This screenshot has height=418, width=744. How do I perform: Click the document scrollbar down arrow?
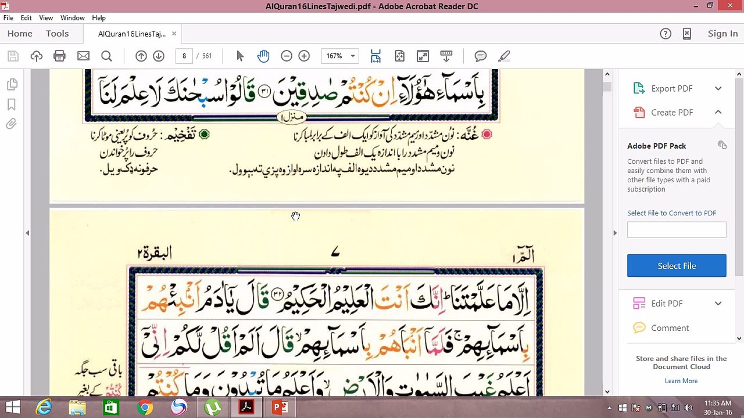[607, 392]
